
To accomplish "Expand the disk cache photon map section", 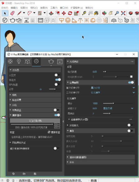I will tap(100, 119).
